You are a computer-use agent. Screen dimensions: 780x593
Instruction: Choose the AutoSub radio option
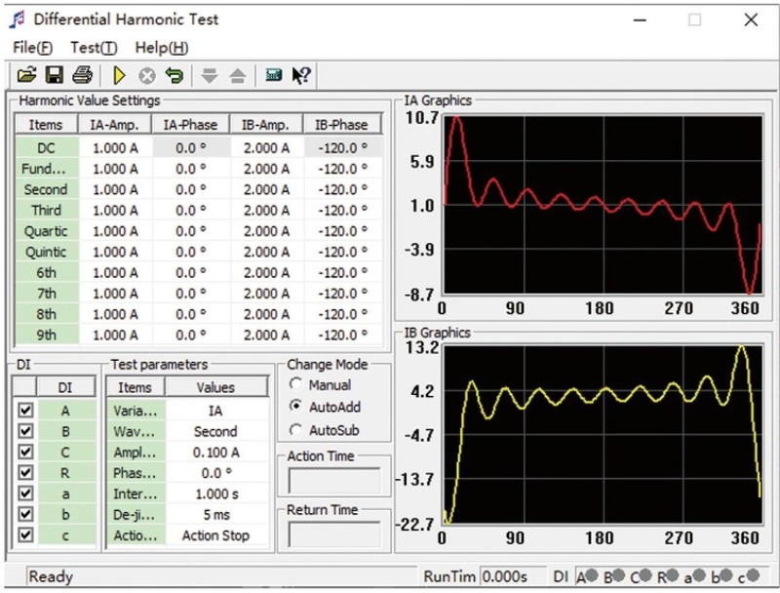pyautogui.click(x=297, y=429)
